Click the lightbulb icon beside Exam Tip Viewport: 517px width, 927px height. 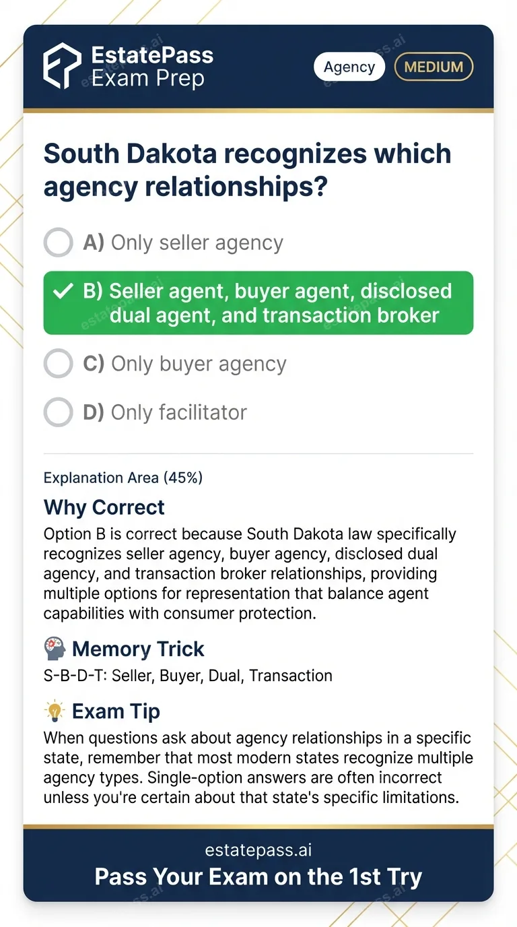pyautogui.click(x=54, y=711)
